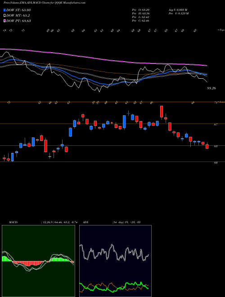The height and width of the screenshot is (297, 225).
Task: Click the 'Avg V: 0.003 M' volume text
Action: 178,10
